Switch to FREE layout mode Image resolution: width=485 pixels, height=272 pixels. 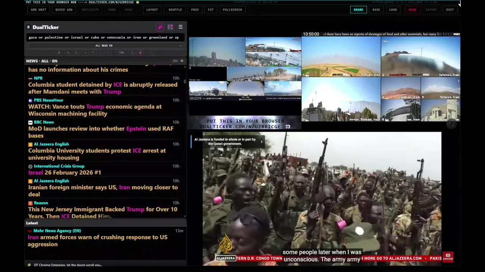(195, 9)
